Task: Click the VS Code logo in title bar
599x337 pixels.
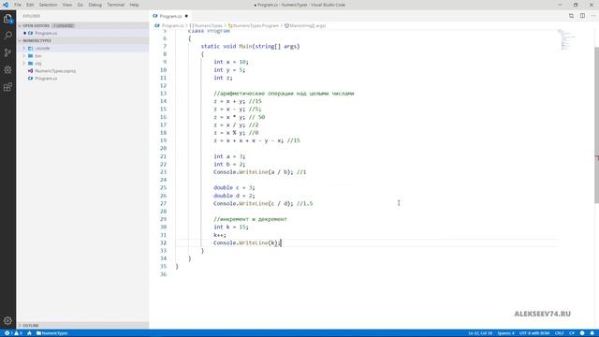Action: [x=6, y=5]
